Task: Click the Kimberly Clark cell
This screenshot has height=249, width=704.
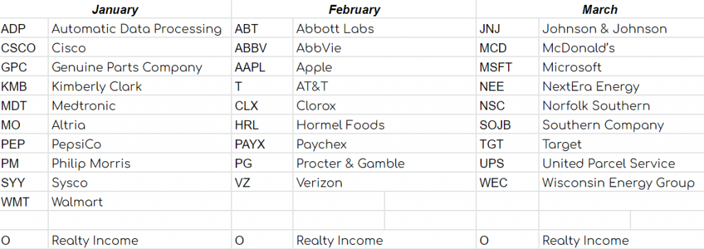Action: (x=140, y=86)
